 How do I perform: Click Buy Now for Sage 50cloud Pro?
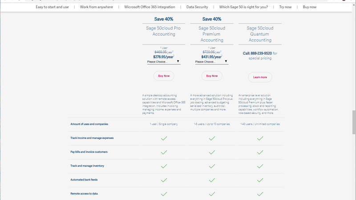(164, 76)
